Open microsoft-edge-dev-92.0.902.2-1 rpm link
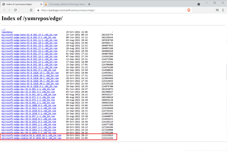Screen dimensions: 227x151 coord(28,89)
